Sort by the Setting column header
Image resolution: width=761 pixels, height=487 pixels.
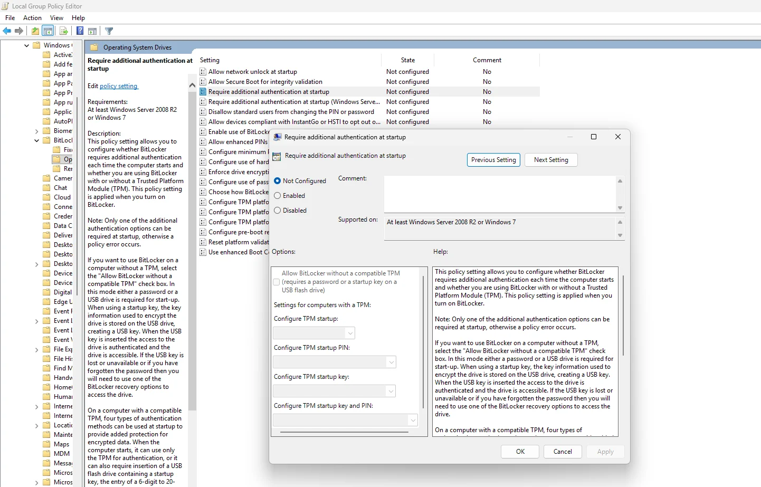coord(289,60)
